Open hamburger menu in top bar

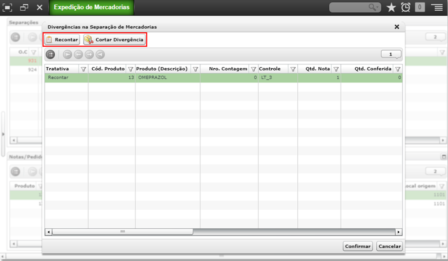(x=437, y=7)
